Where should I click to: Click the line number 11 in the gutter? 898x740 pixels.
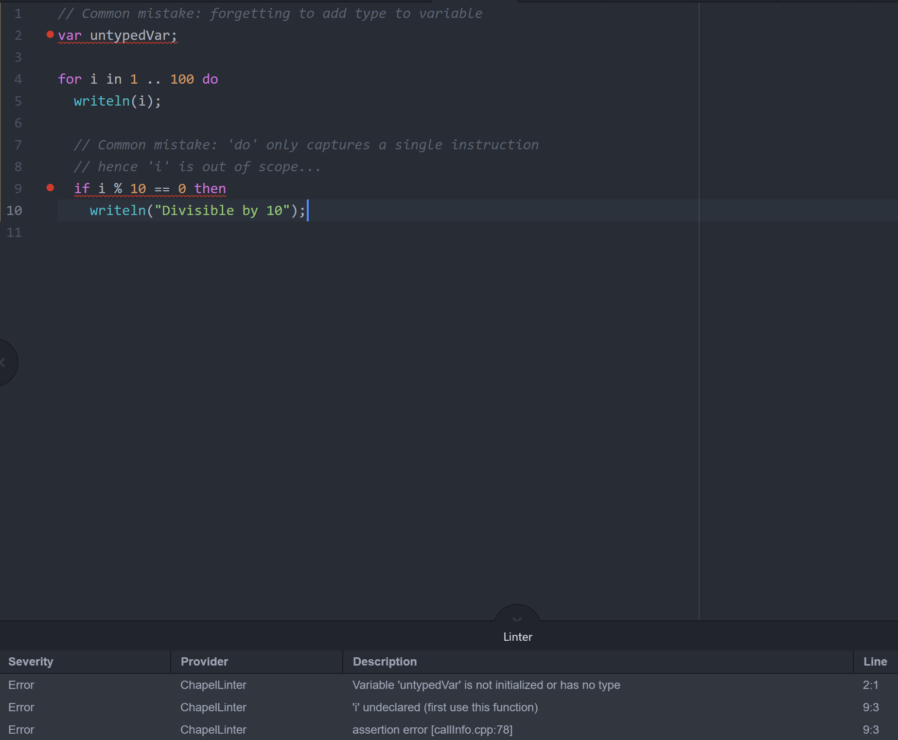click(x=14, y=233)
